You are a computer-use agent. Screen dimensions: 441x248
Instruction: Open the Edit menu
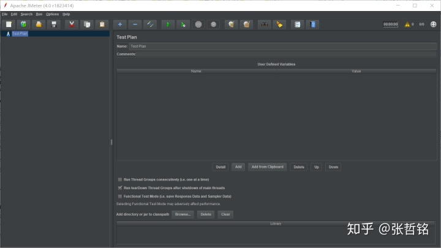pyautogui.click(x=14, y=14)
